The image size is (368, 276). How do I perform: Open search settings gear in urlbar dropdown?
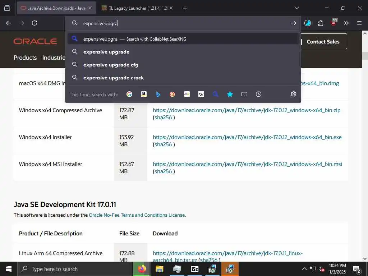pos(294,95)
